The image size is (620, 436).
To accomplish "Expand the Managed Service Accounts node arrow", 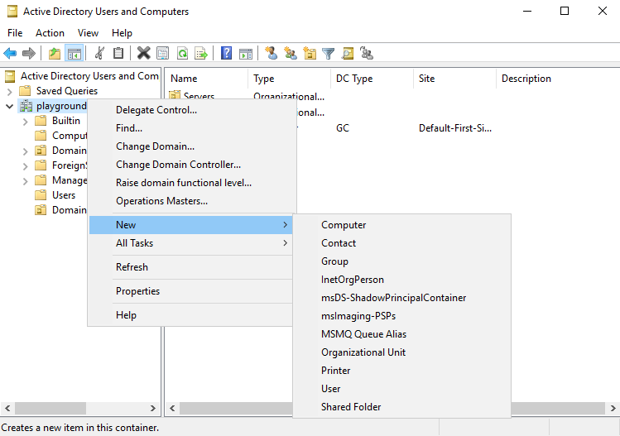I will [x=26, y=181].
